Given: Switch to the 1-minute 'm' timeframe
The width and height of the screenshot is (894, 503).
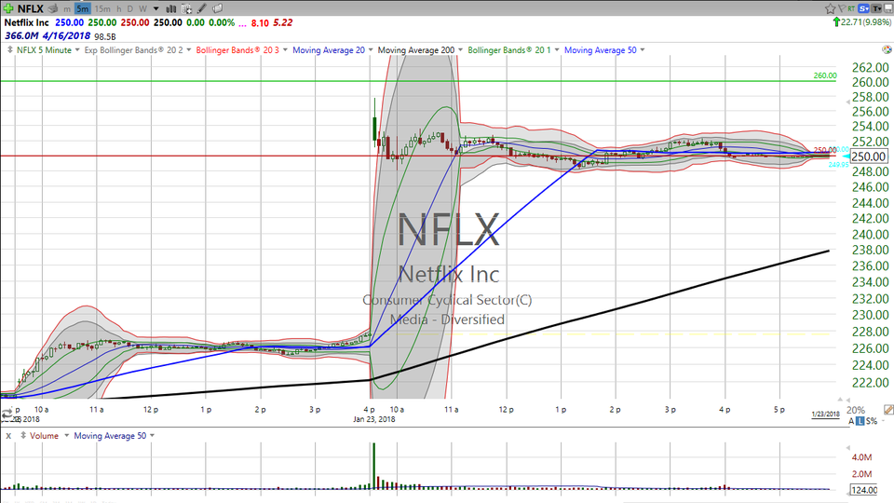Looking at the screenshot, I should [x=67, y=8].
